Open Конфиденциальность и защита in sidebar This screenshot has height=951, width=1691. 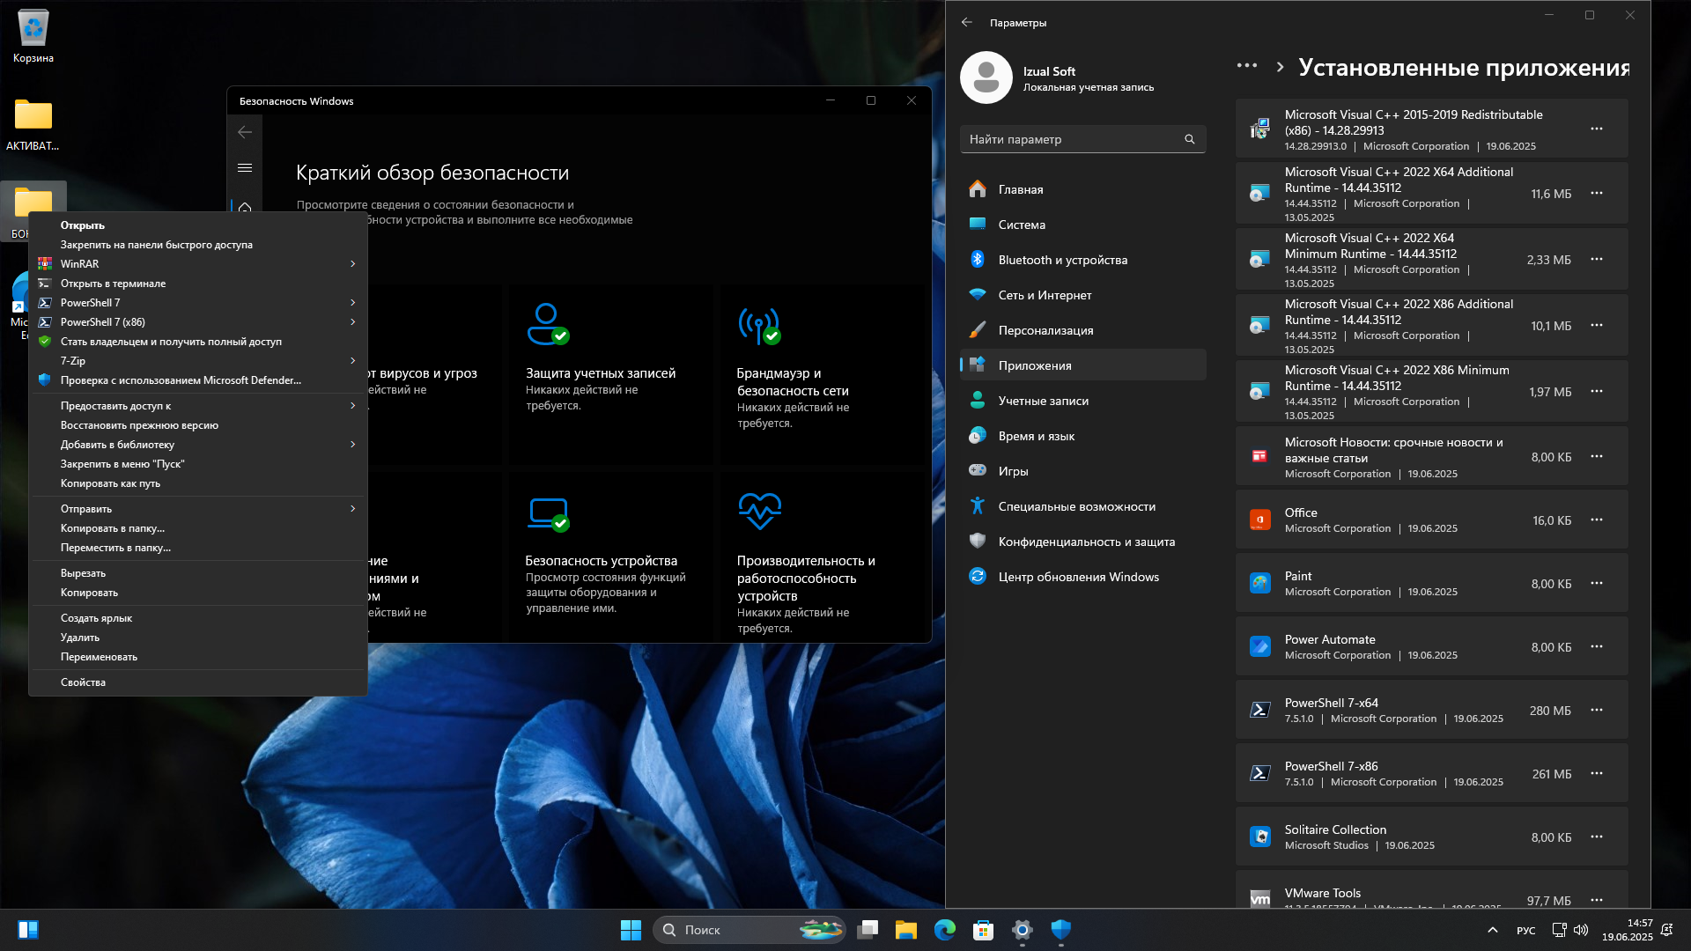[x=1082, y=542]
